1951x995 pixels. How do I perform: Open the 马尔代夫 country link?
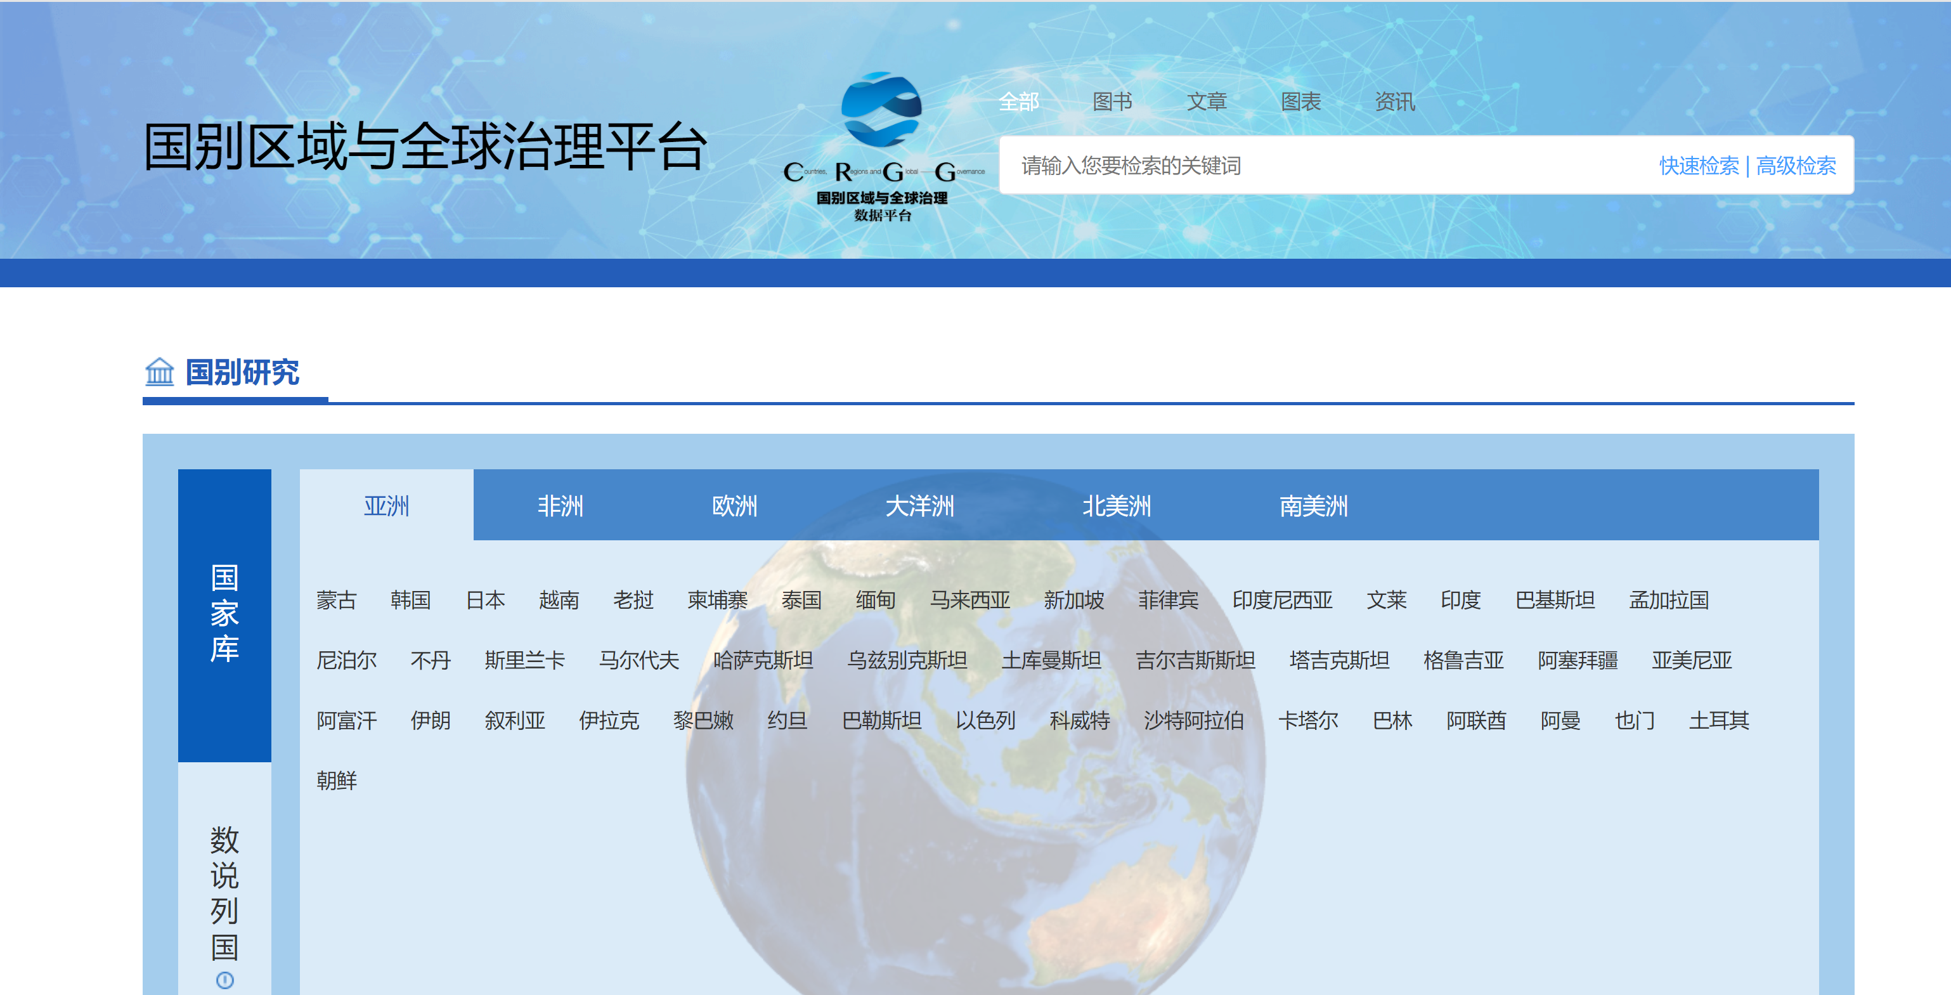click(638, 660)
